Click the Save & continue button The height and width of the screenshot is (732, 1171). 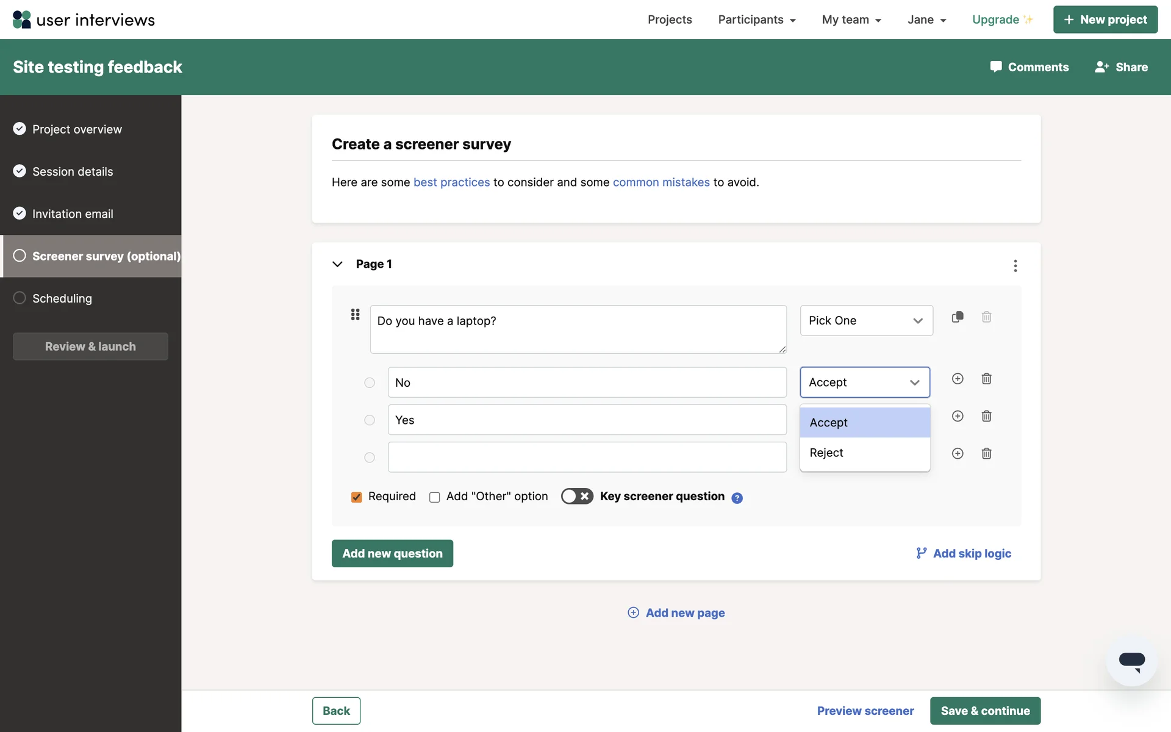pyautogui.click(x=984, y=711)
